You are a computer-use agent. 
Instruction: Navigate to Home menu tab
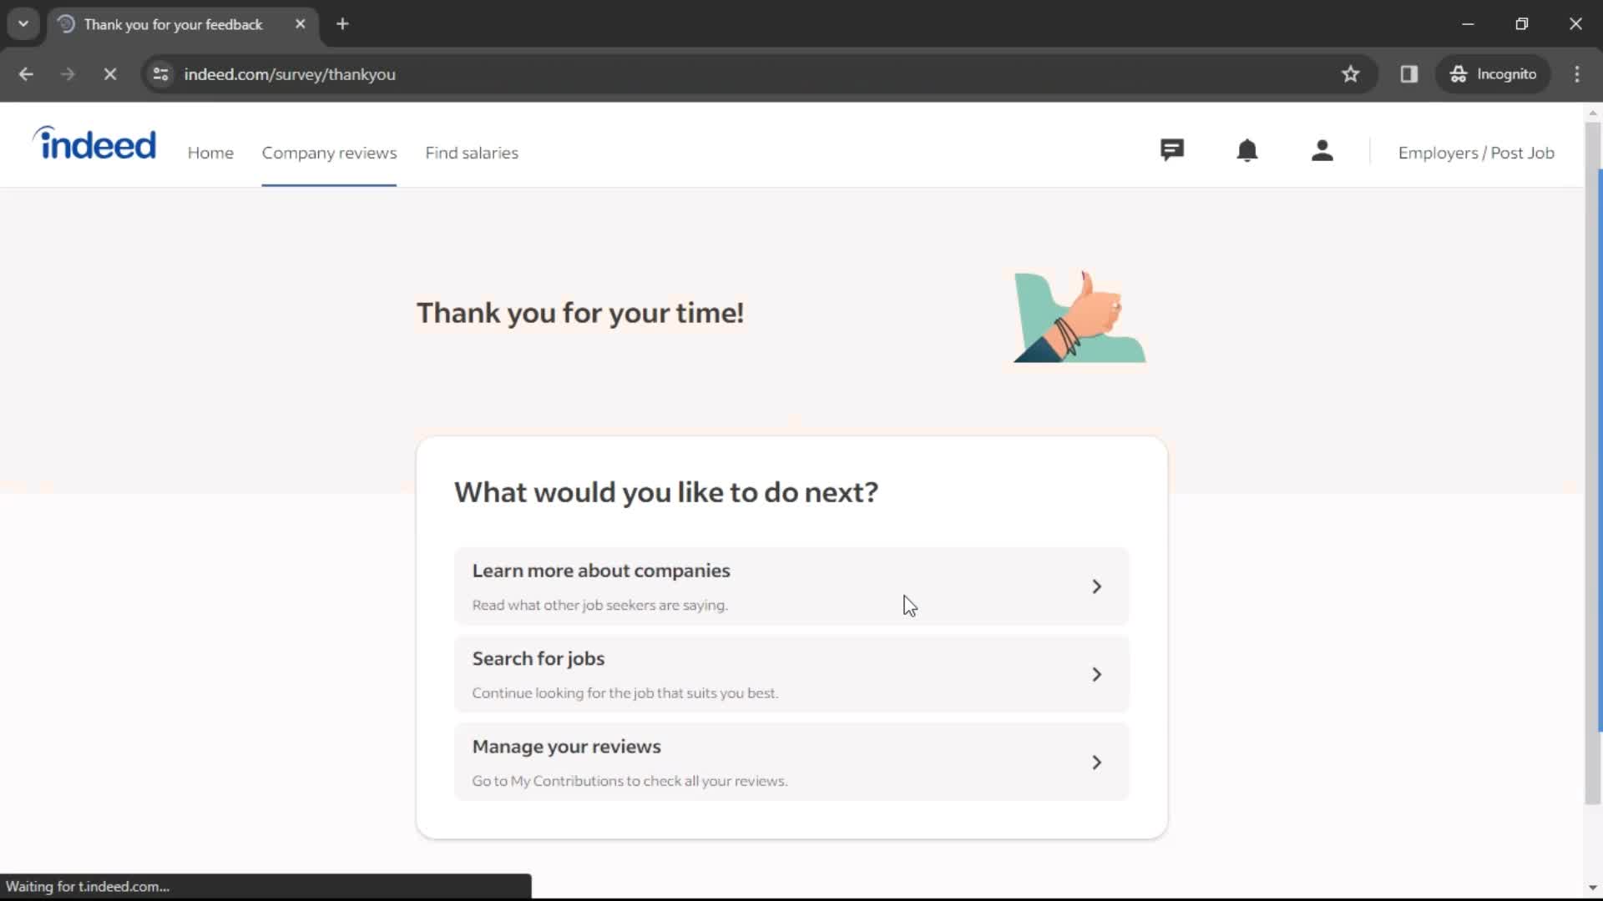(210, 153)
